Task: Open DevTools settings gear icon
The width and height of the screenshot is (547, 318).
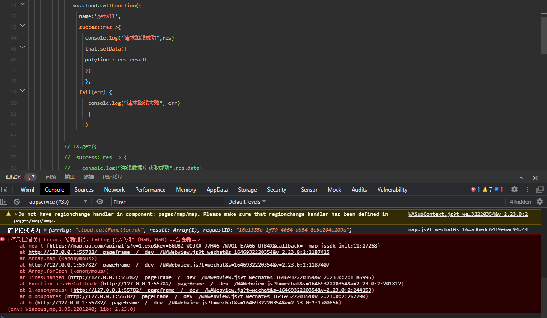Action: (x=514, y=190)
